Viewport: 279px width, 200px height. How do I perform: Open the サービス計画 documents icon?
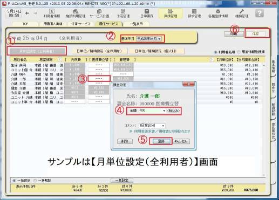[99, 11]
